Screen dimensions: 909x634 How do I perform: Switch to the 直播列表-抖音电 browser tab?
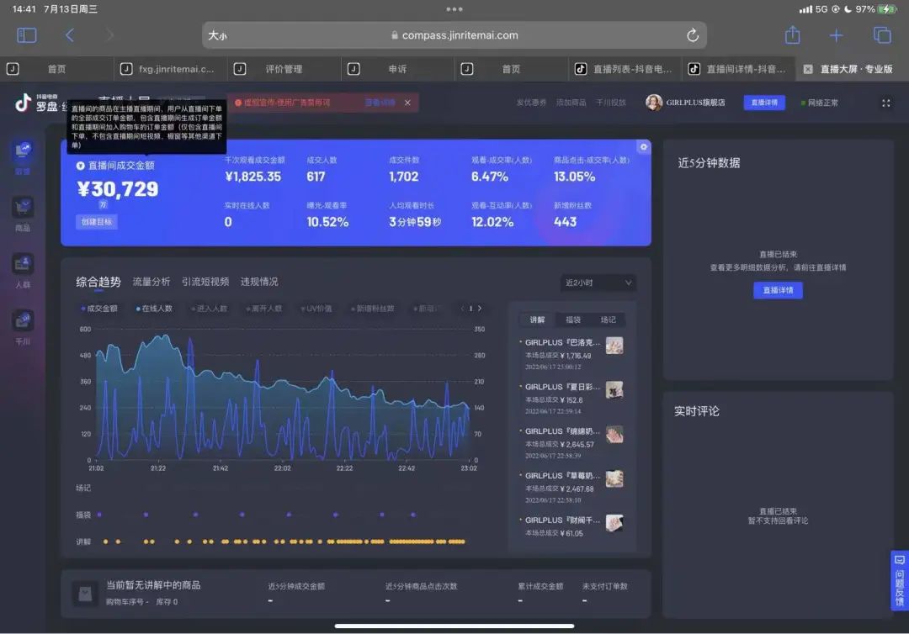coord(625,69)
